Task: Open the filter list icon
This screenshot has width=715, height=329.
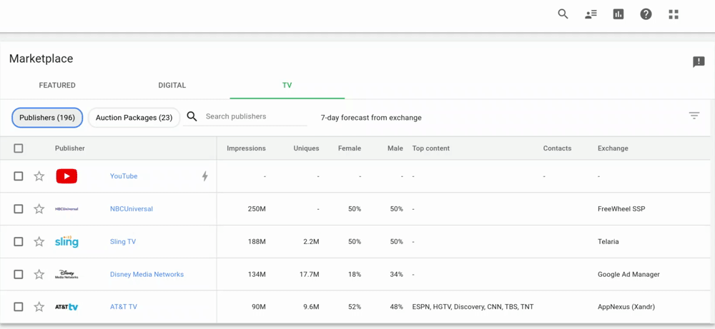Action: click(694, 116)
